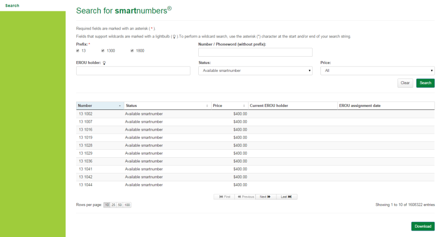The image size is (445, 237).
Task: Click the Showing 1 to 10 entries text
Action: point(405,205)
